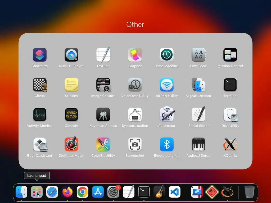
Task: Launch the Grapher app
Action: (x=135, y=55)
